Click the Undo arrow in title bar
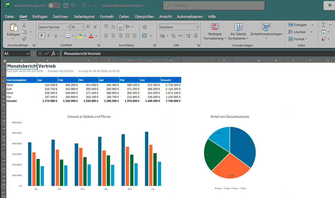The width and height of the screenshot is (335, 198). click(x=73, y=5)
